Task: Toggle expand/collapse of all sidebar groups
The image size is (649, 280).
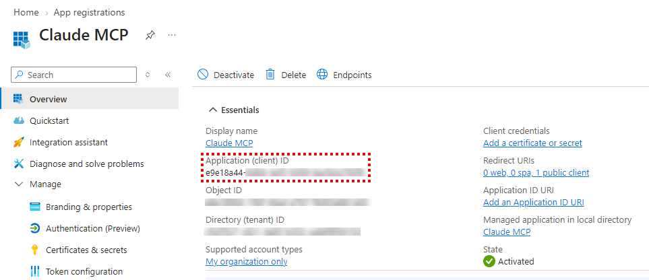Action: pos(148,75)
